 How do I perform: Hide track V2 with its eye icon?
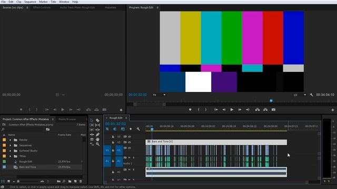(x=130, y=142)
